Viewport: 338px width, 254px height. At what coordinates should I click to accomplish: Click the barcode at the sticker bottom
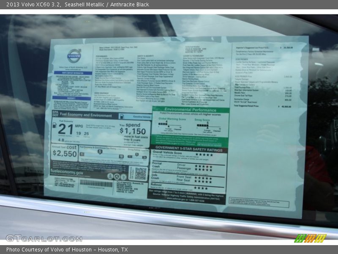(95, 185)
